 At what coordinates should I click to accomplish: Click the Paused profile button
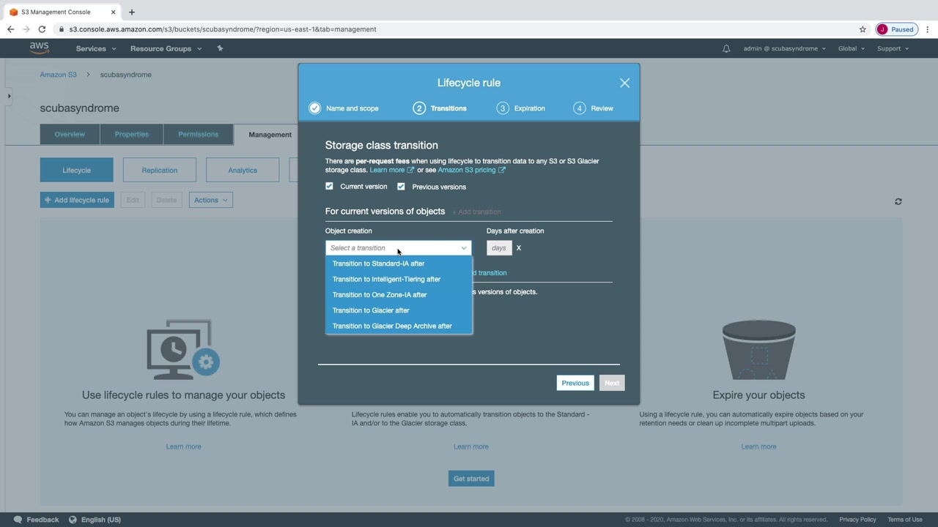pos(896,29)
